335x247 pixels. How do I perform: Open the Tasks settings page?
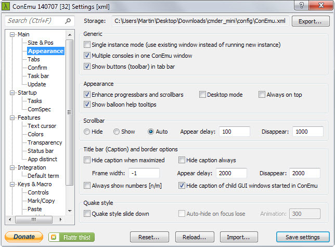[x=35, y=101]
